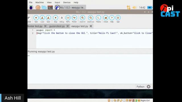The width and height of the screenshot is (182, 102).
Task: Click the Zoom-in icon
Action: [x=82, y=18]
